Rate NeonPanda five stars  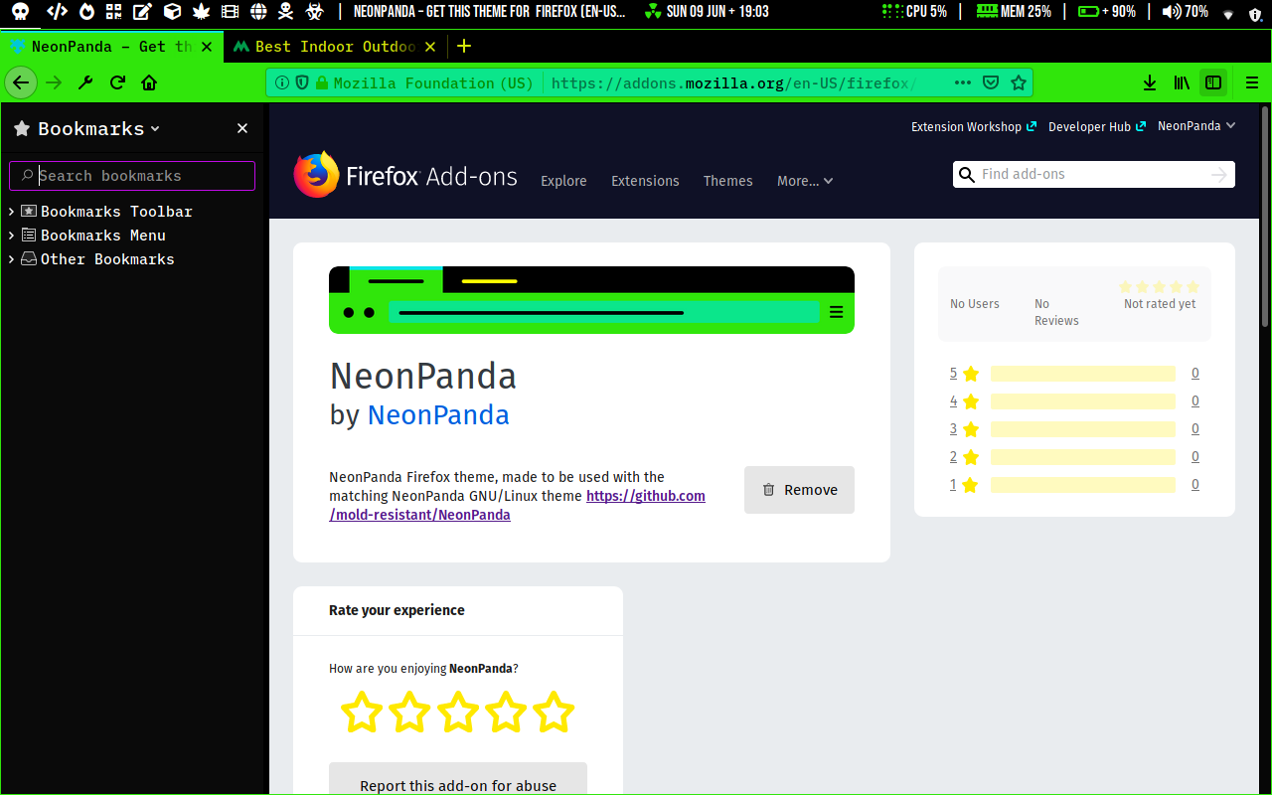point(554,712)
